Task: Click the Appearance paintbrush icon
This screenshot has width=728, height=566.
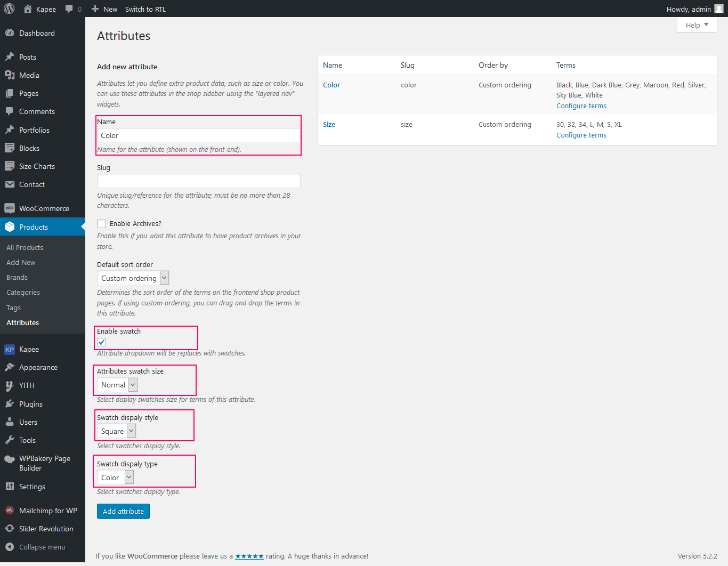Action: pos(10,367)
